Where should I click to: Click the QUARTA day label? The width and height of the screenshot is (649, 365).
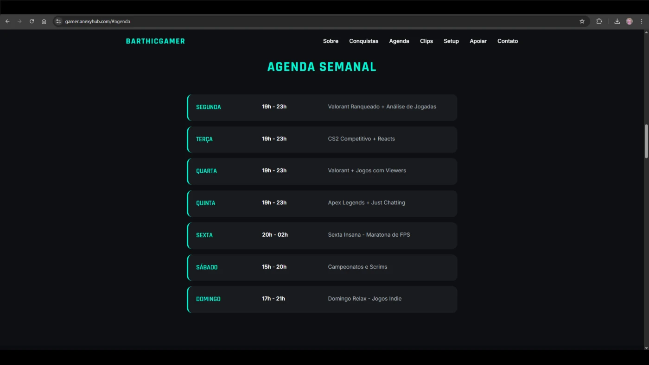[206, 171]
